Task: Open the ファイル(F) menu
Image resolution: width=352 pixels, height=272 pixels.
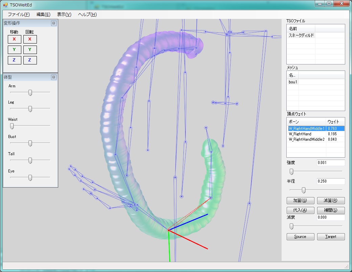Action: [x=19, y=15]
